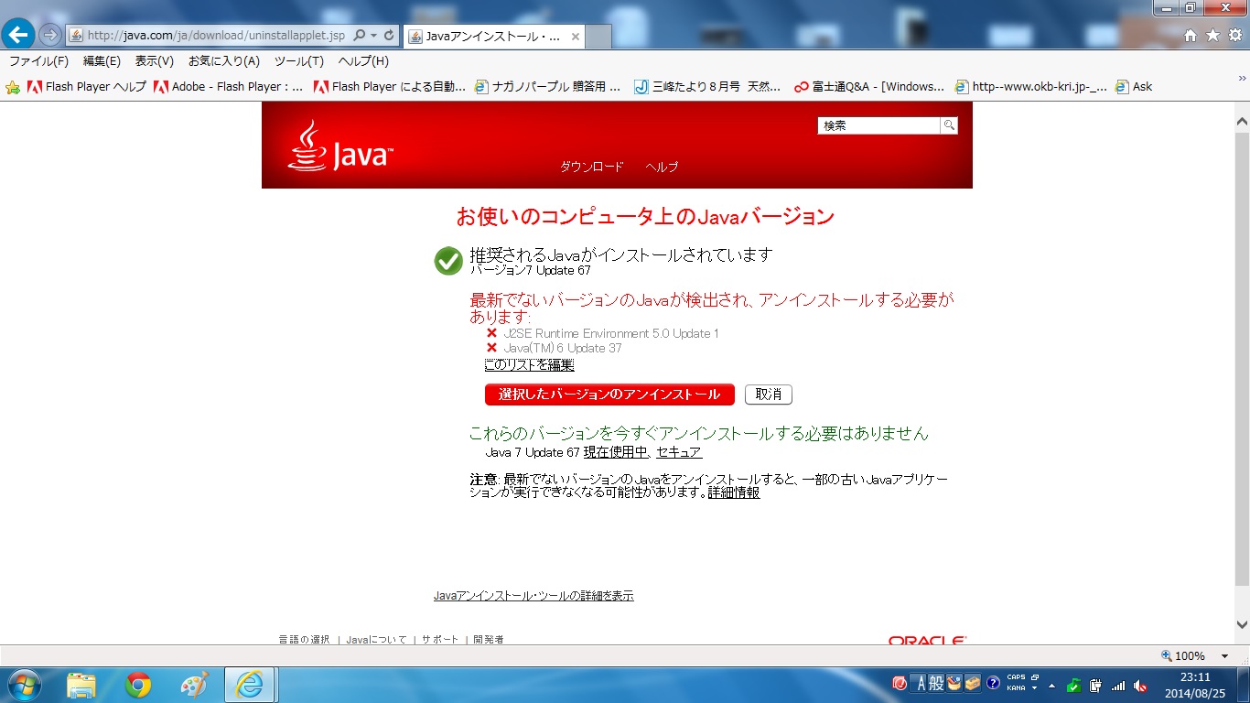Click the green security check tray icon

1073,686
